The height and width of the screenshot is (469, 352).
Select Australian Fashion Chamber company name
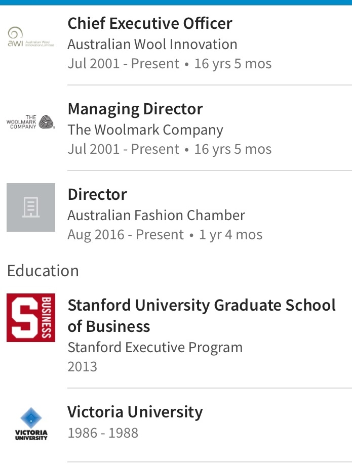tap(156, 216)
